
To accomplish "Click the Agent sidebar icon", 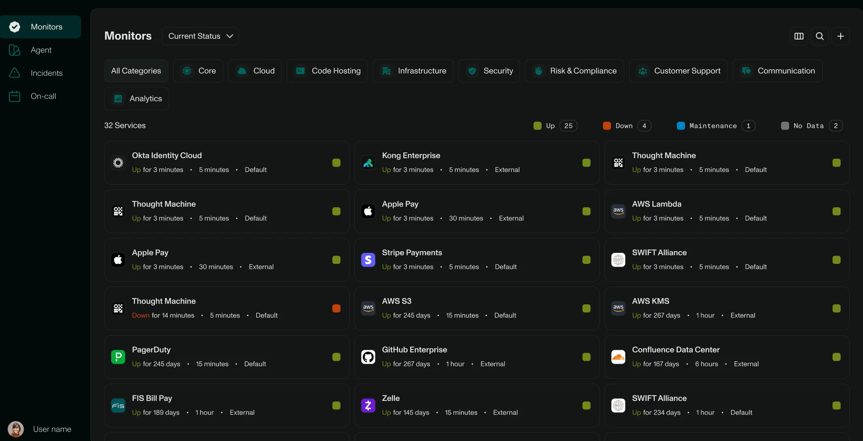I will coord(15,50).
